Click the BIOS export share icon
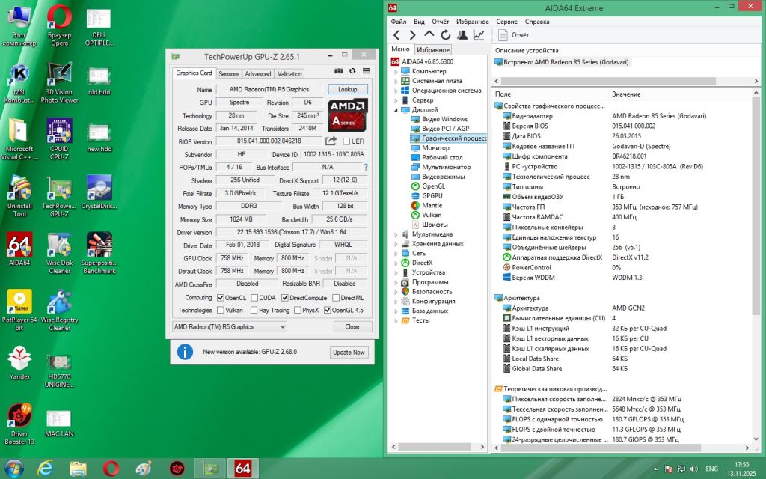This screenshot has width=766, height=479. (x=331, y=141)
